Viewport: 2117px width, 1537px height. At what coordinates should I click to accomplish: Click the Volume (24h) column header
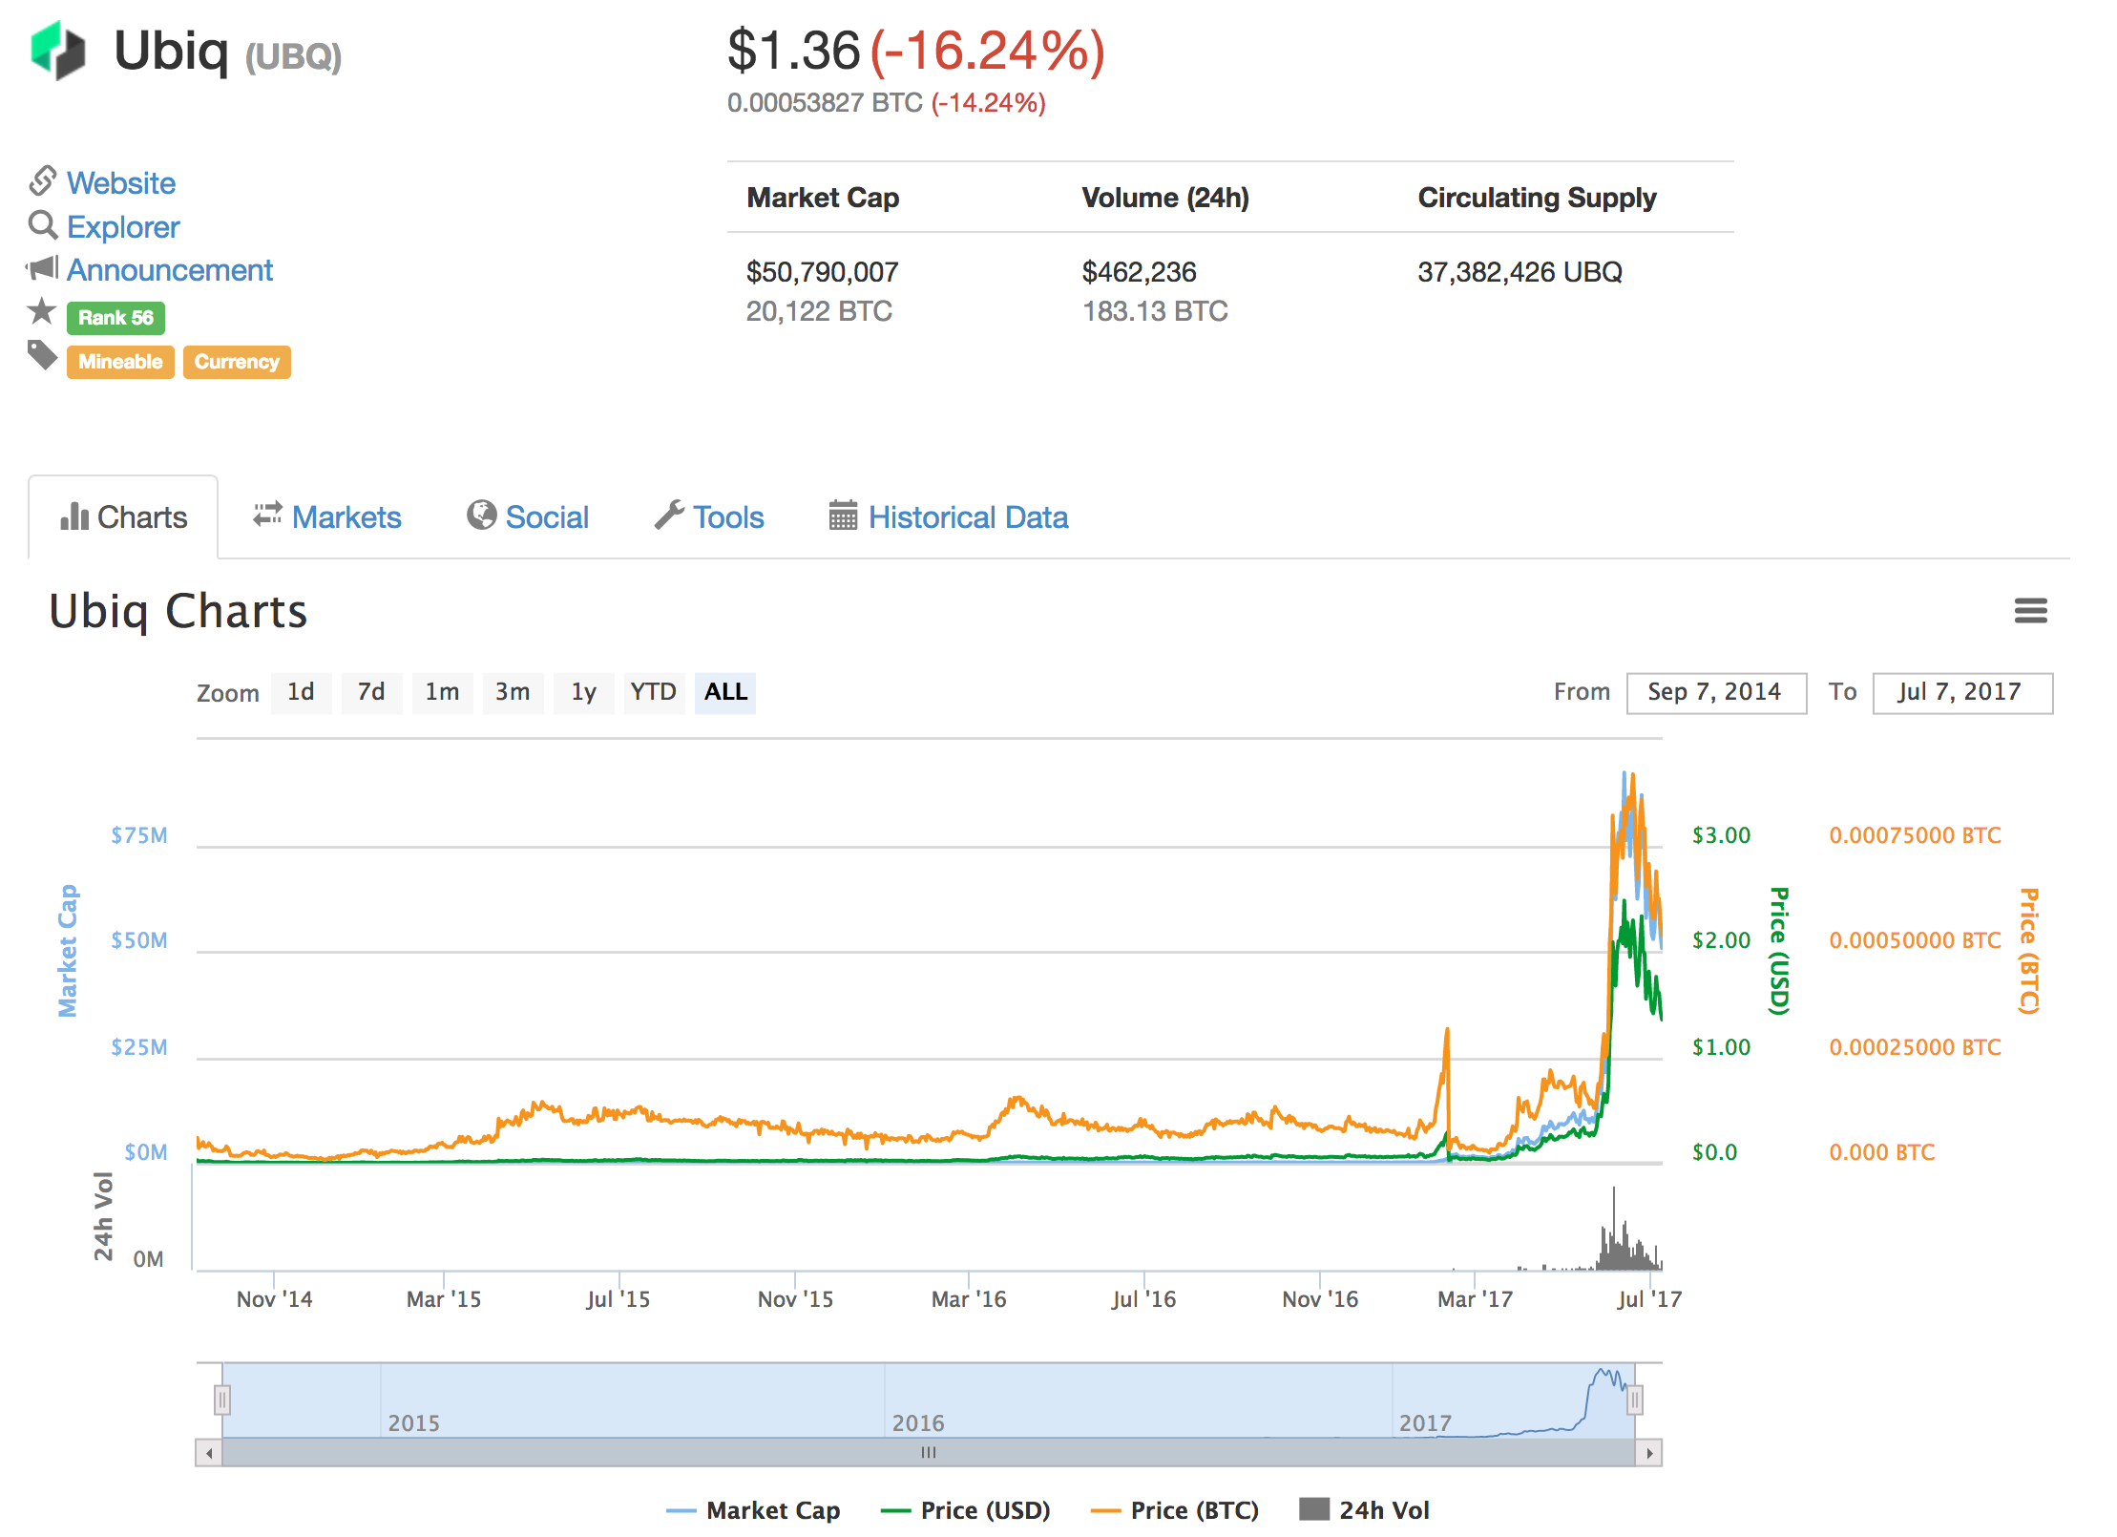point(1165,198)
